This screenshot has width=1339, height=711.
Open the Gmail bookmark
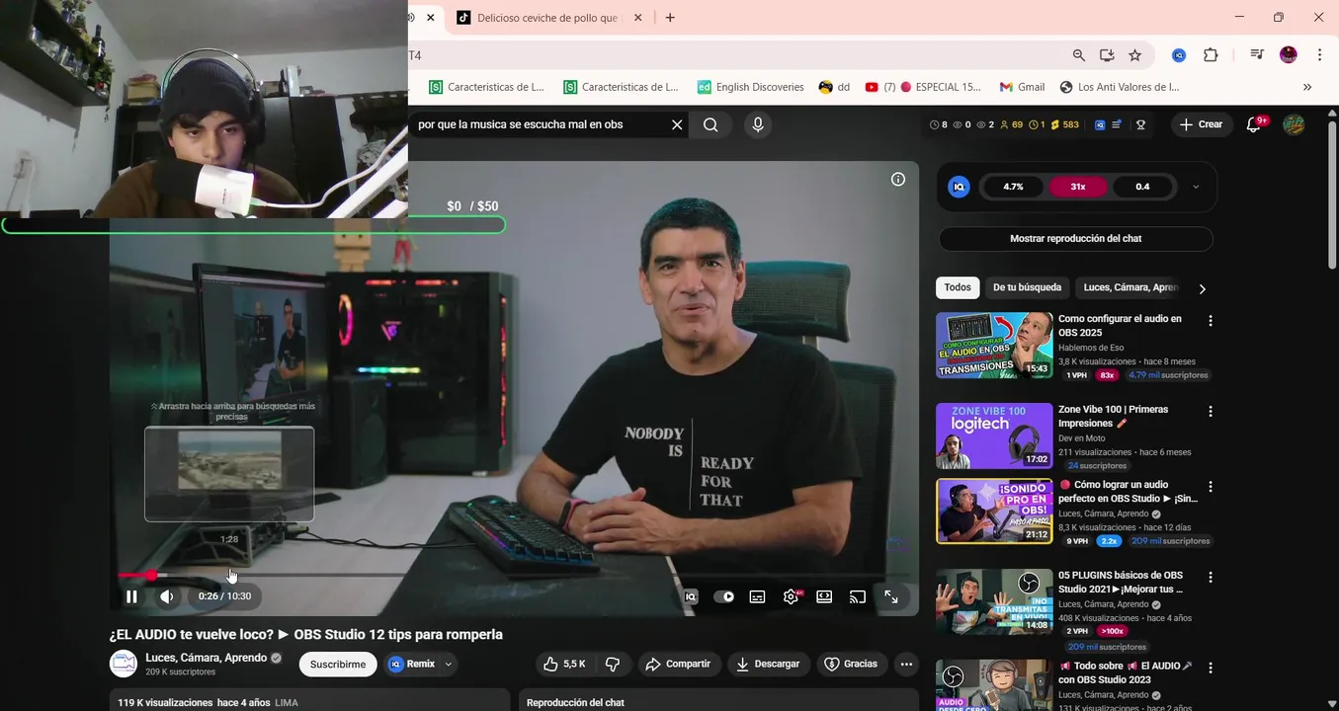coord(1022,87)
